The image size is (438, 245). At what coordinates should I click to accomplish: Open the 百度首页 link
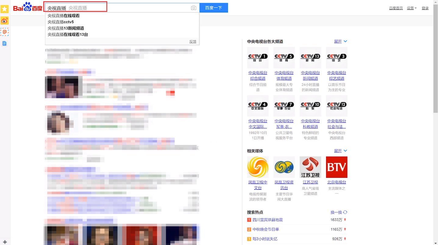pyautogui.click(x=396, y=8)
